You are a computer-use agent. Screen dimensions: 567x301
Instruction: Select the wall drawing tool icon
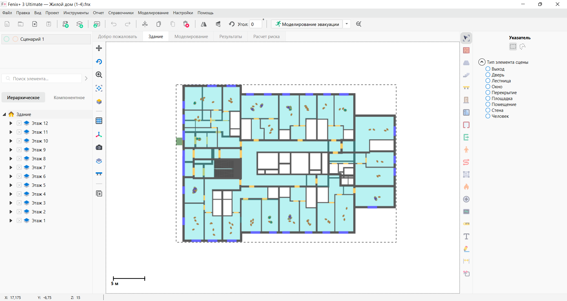click(x=466, y=50)
